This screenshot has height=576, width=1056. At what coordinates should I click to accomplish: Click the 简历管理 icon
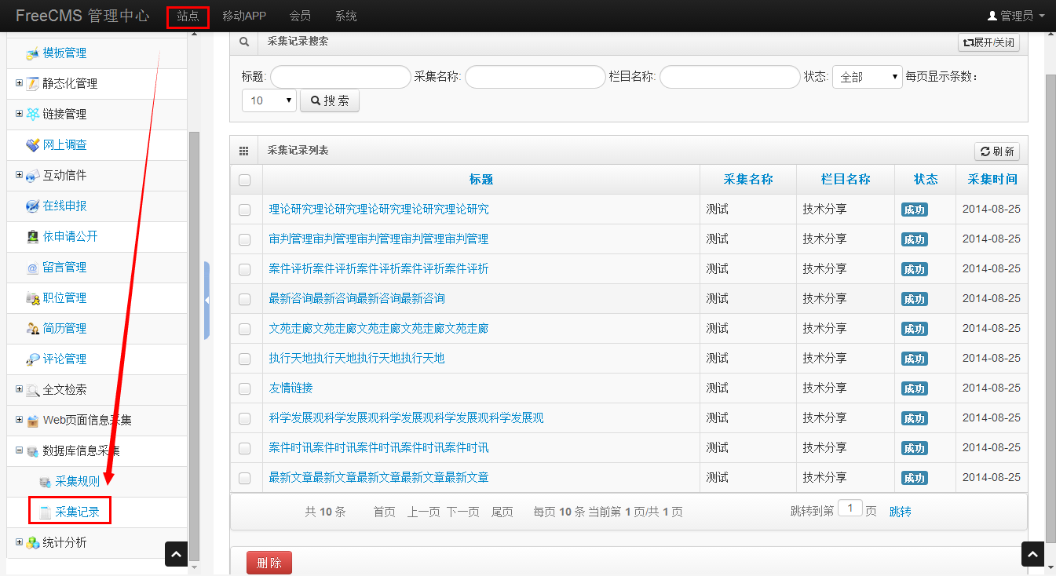click(x=32, y=329)
